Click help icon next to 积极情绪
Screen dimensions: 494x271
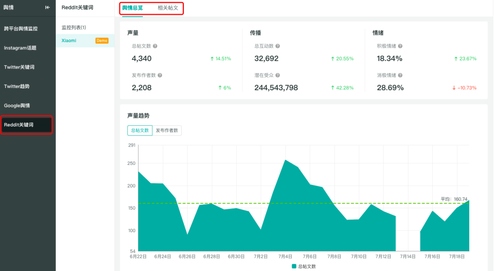[x=400, y=46]
